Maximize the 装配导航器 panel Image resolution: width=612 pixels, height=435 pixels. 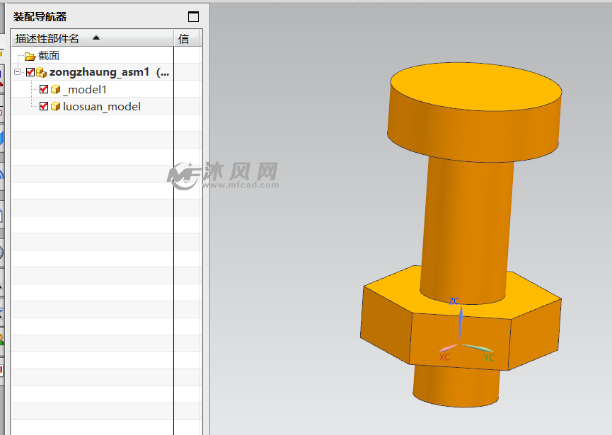193,17
